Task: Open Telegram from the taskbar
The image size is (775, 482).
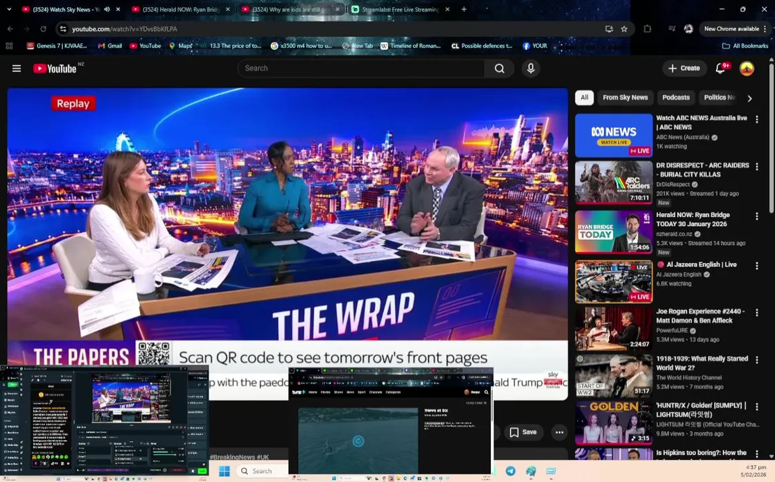Action: pyautogui.click(x=510, y=471)
